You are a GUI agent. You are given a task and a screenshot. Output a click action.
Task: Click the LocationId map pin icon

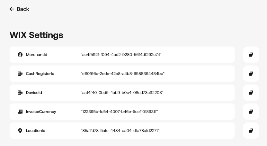tap(20, 131)
